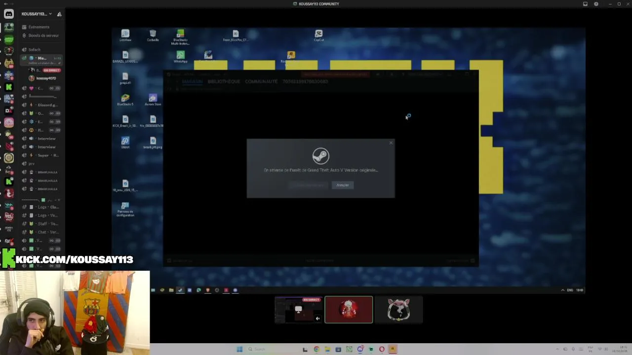Open the Chat - Ver... text channel

42,232
